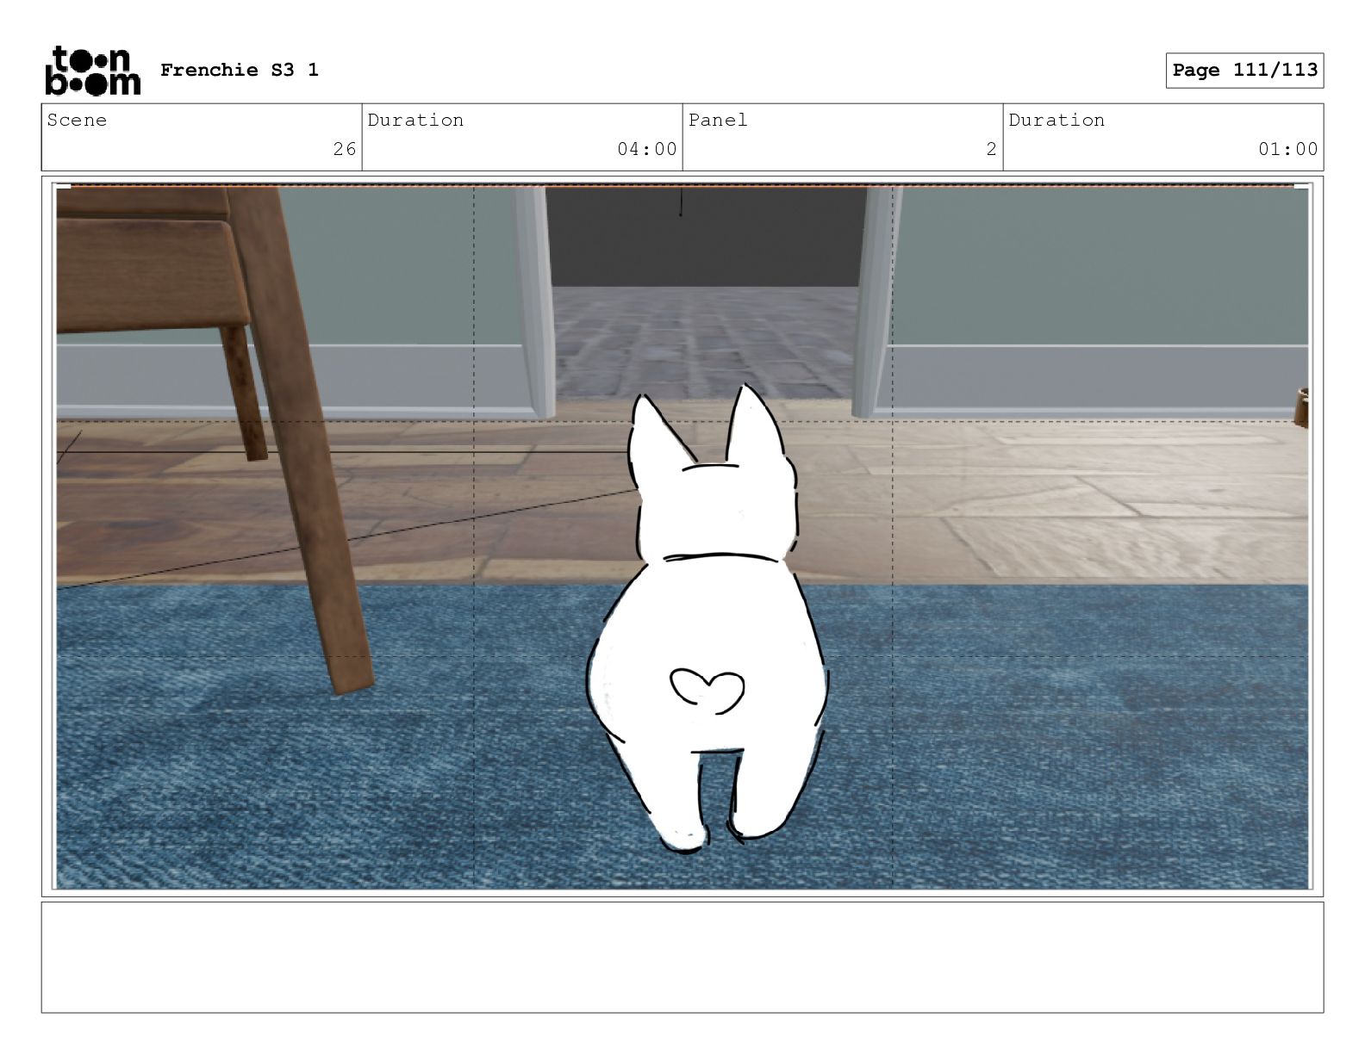
Task: Click the storyboard panel dog drawing
Action: click(x=707, y=620)
